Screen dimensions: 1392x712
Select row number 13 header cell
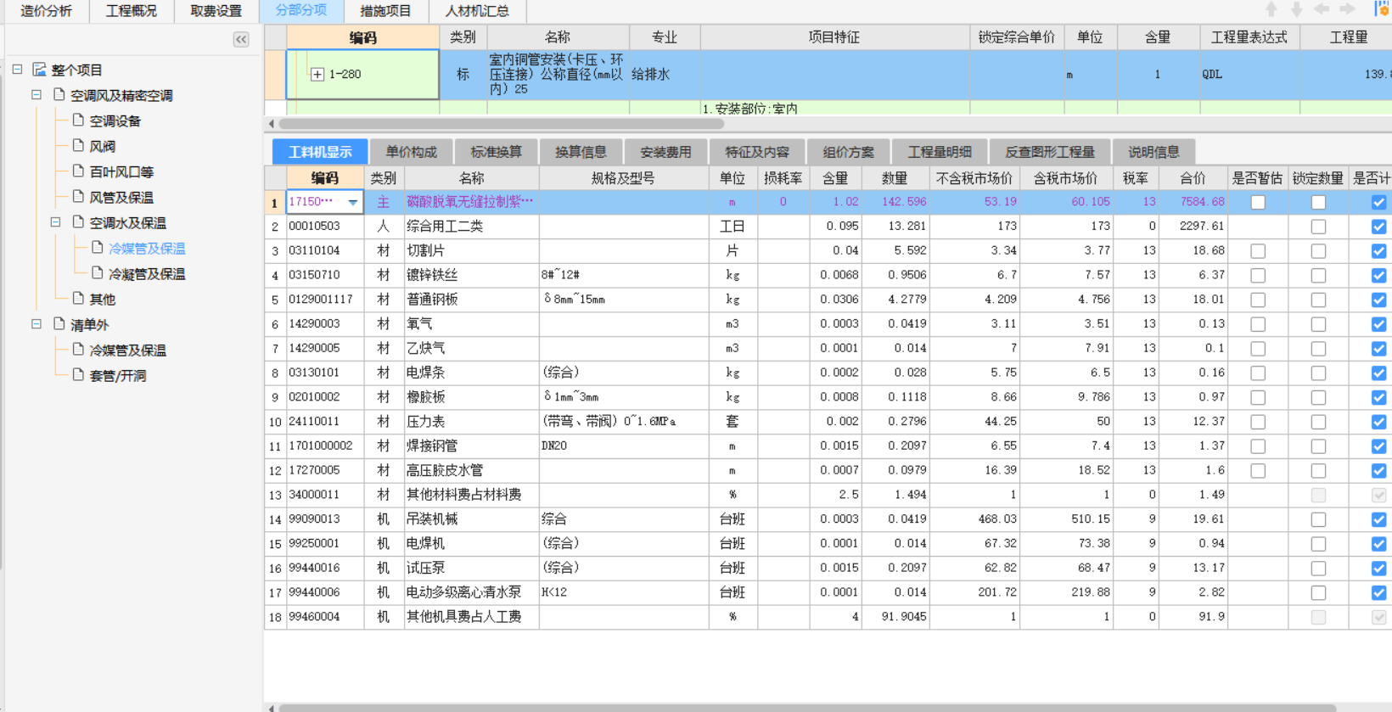pyautogui.click(x=275, y=495)
